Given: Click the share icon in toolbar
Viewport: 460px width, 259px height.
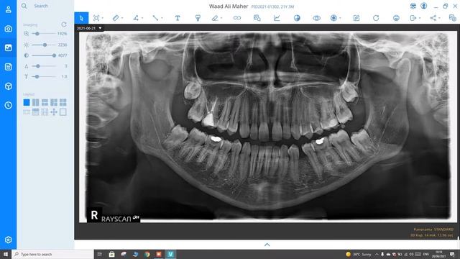Looking at the screenshot, I should 433,18.
